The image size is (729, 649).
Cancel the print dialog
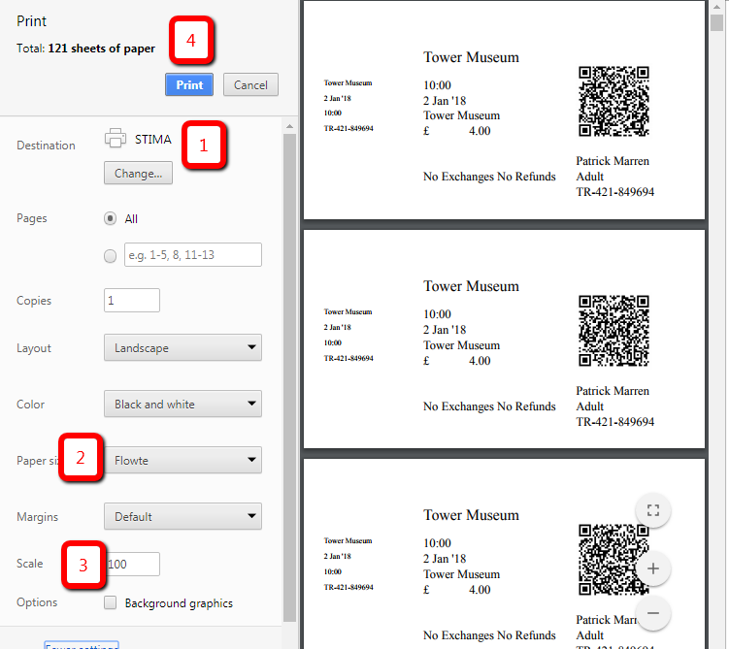point(250,84)
